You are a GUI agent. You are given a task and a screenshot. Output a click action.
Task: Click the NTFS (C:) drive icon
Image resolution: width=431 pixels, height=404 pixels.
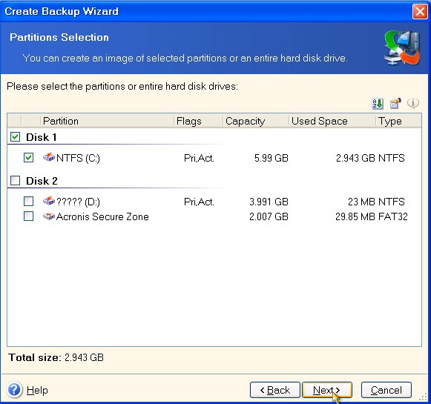pos(49,157)
